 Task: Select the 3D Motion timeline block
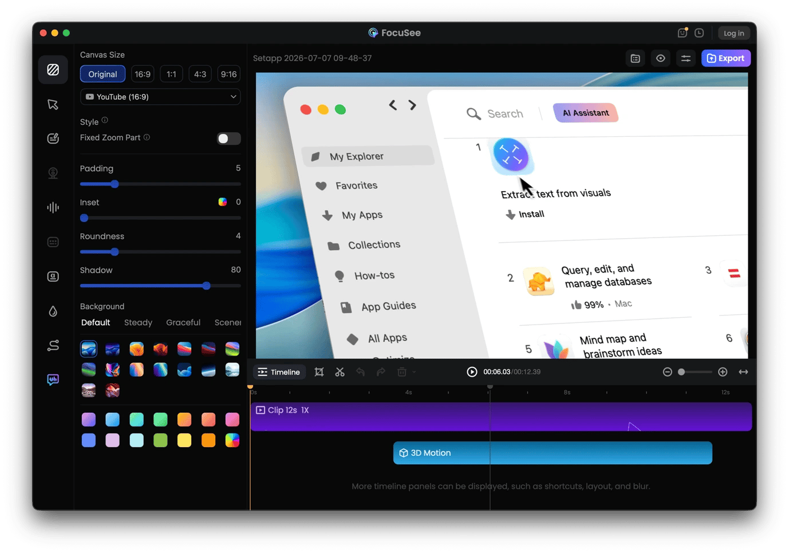tap(553, 453)
